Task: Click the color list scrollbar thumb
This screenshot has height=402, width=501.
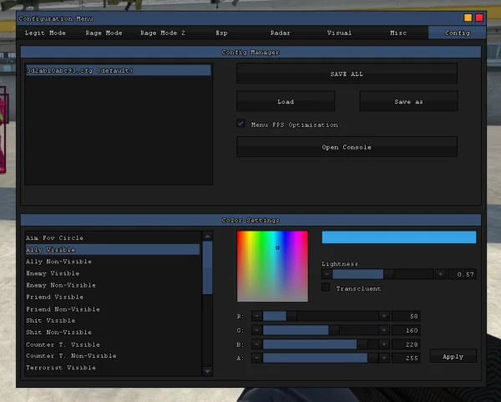Action: tap(207, 267)
